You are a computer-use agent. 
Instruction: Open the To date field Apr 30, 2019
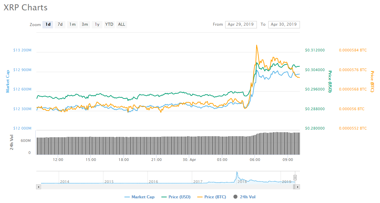(284, 24)
